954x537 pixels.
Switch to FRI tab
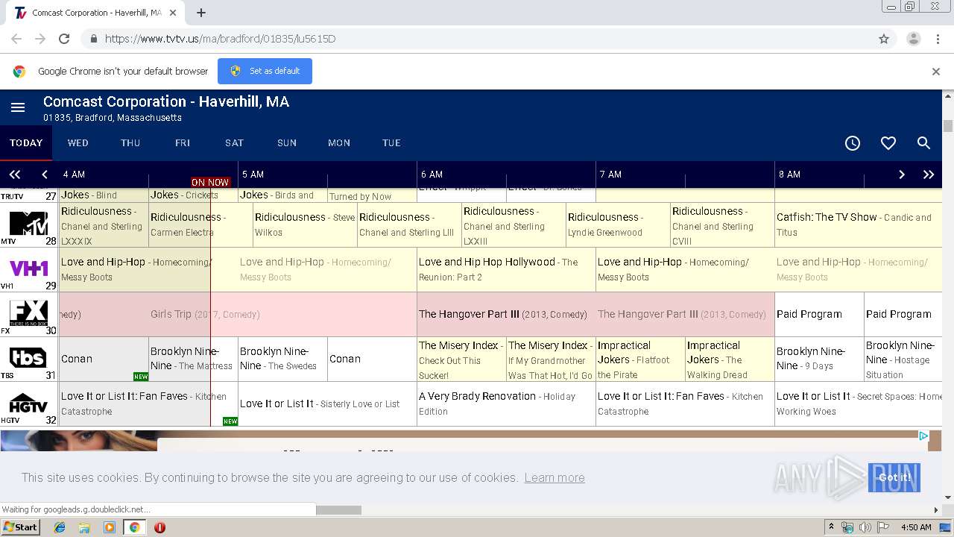[x=183, y=143]
